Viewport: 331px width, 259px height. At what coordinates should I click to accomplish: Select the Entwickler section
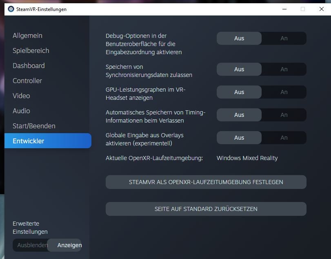(x=48, y=140)
